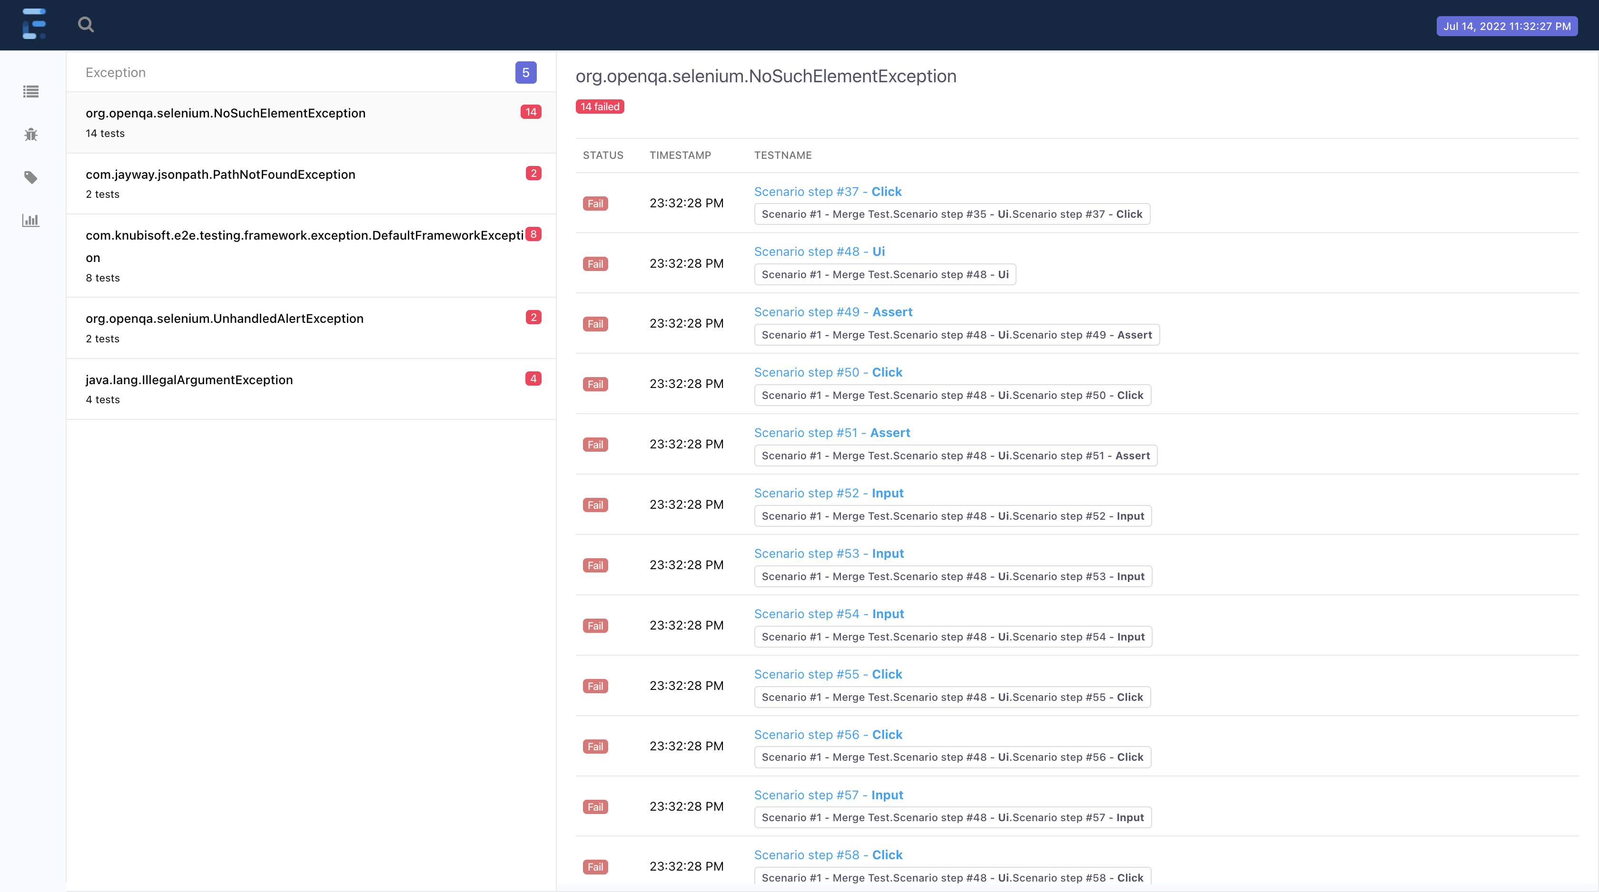The width and height of the screenshot is (1599, 892).
Task: Open Scenario step #50 - Click link
Action: (828, 372)
